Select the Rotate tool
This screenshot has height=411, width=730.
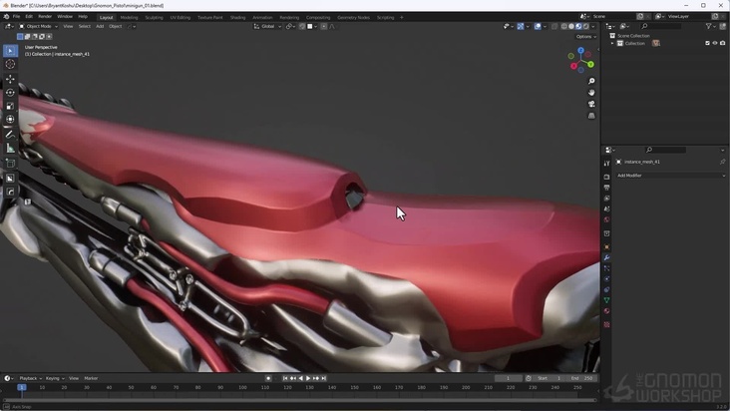(10, 92)
